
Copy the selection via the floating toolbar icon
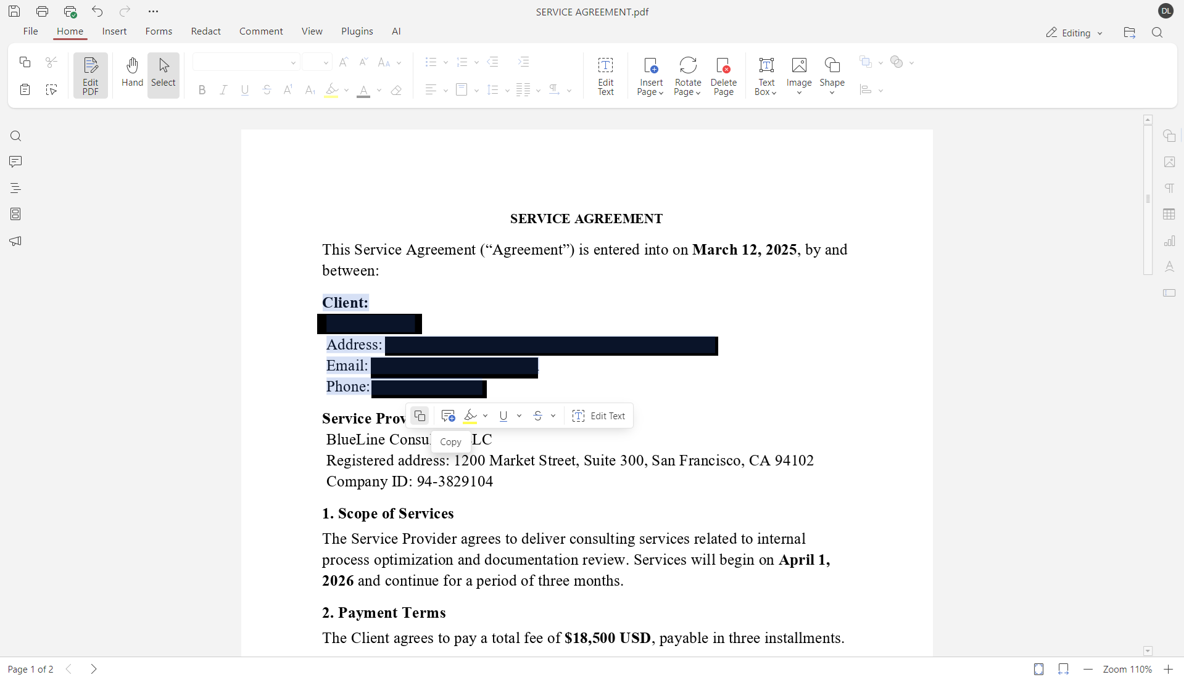click(420, 416)
